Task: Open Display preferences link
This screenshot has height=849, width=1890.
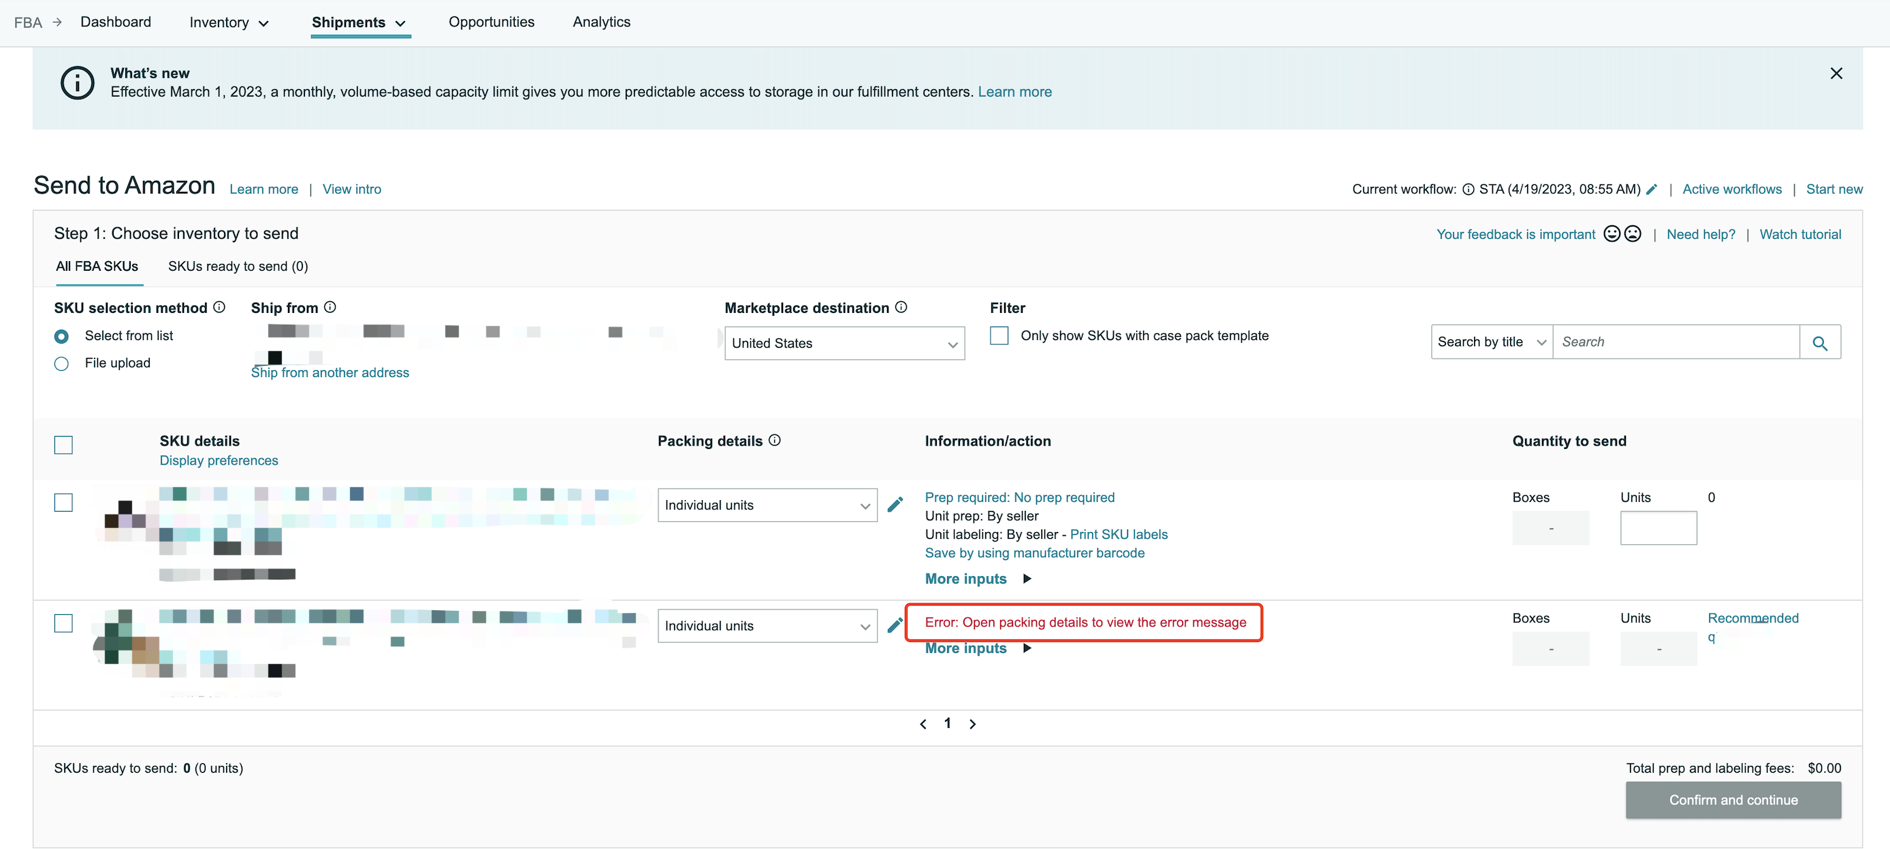Action: click(219, 461)
